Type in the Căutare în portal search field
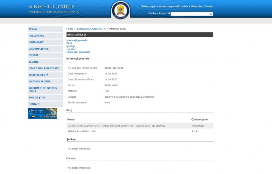The width and height of the screenshot is (272, 174). click(x=190, y=14)
